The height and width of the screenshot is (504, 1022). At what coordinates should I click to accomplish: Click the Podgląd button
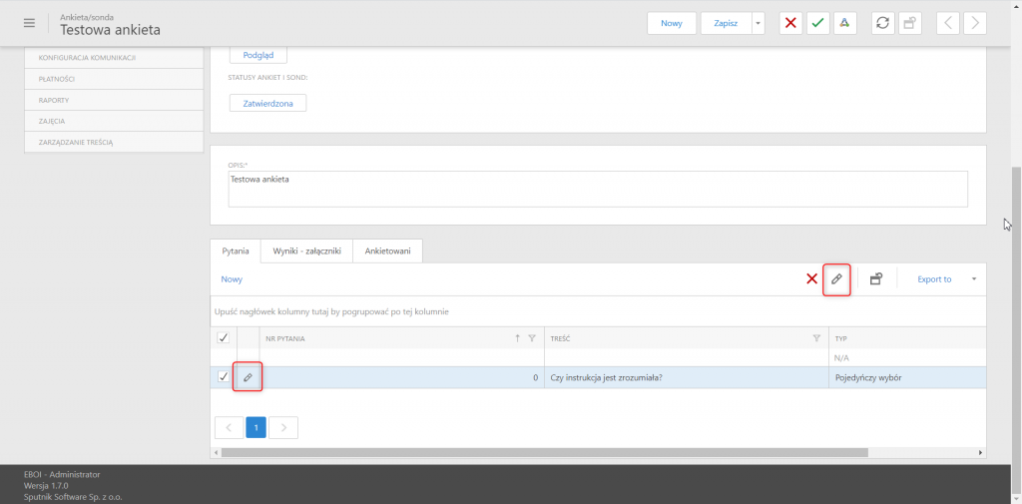coord(258,55)
